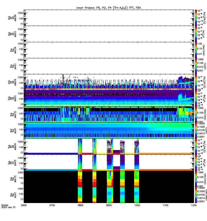The image size is (207, 221).
Task: Click the "the fff 32 scm3" panel label
Action: (12, 163)
